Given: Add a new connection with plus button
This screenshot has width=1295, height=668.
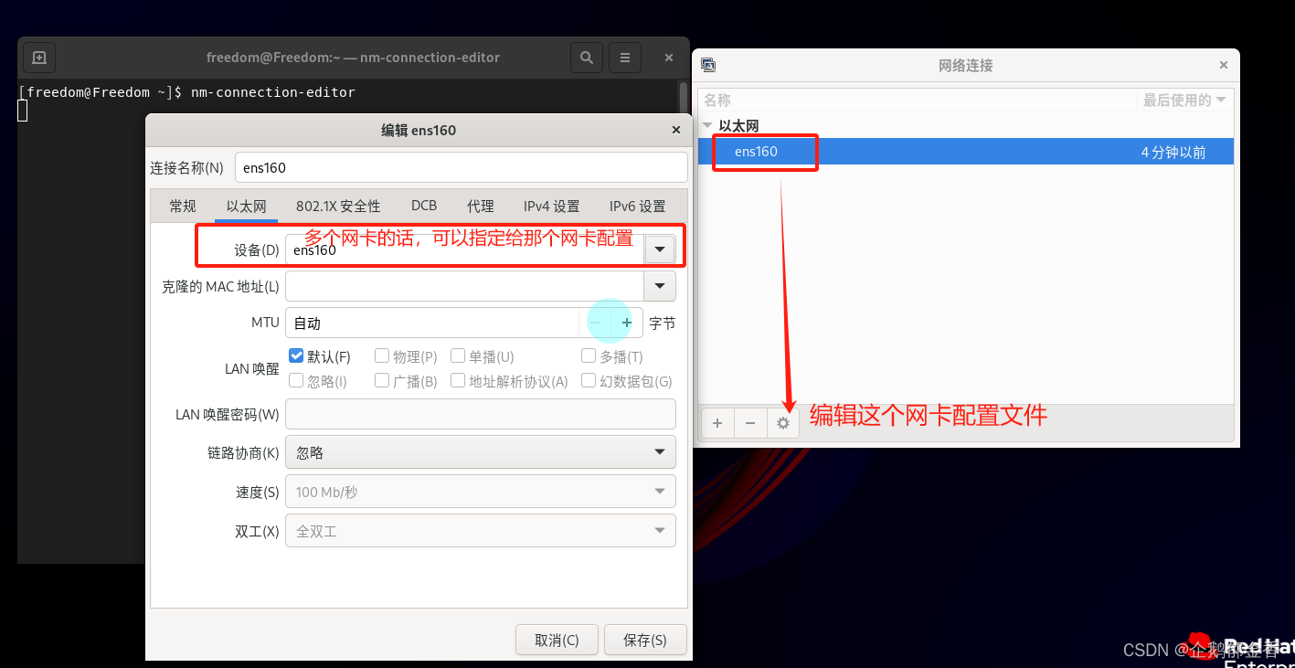Looking at the screenshot, I should tap(717, 423).
